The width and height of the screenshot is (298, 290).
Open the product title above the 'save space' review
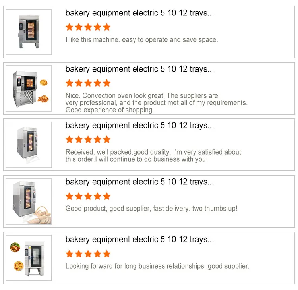139,13
